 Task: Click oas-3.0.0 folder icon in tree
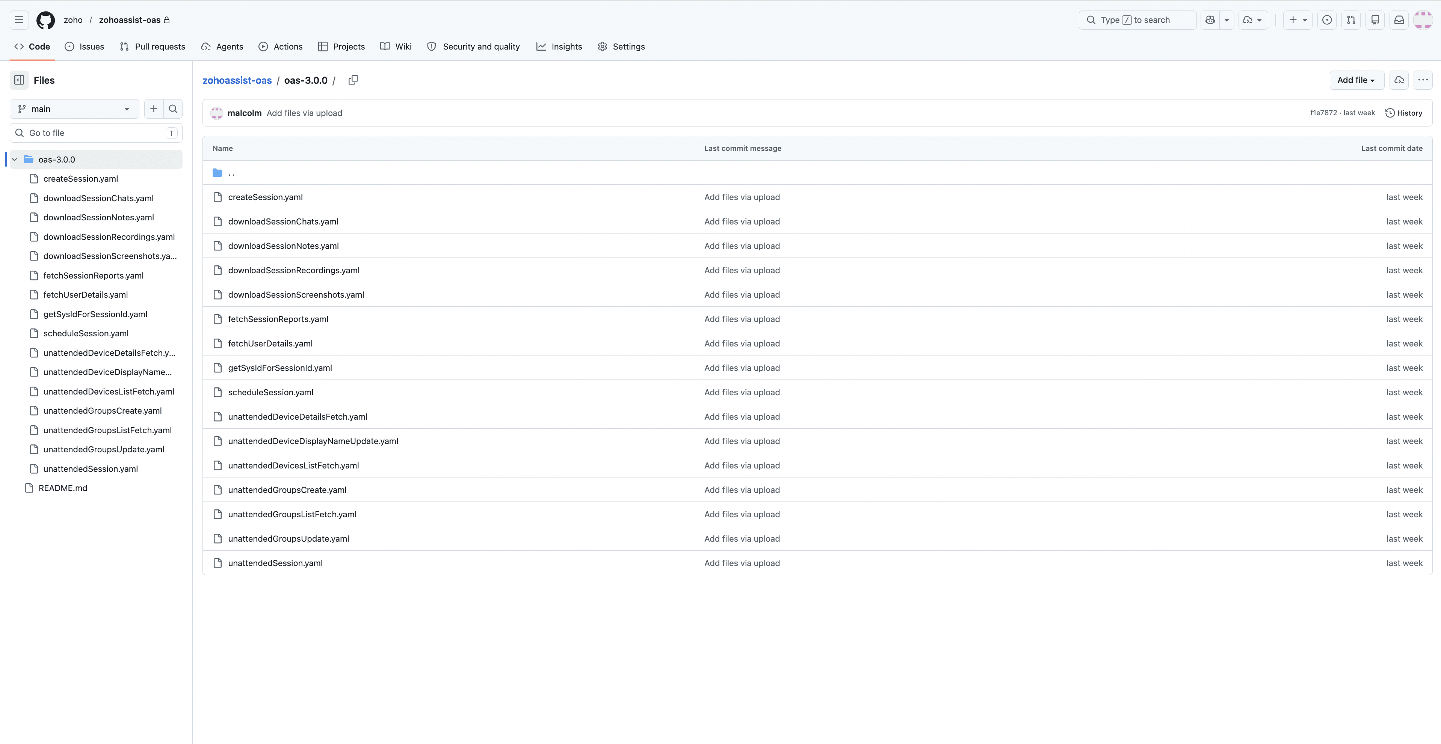pyautogui.click(x=29, y=159)
